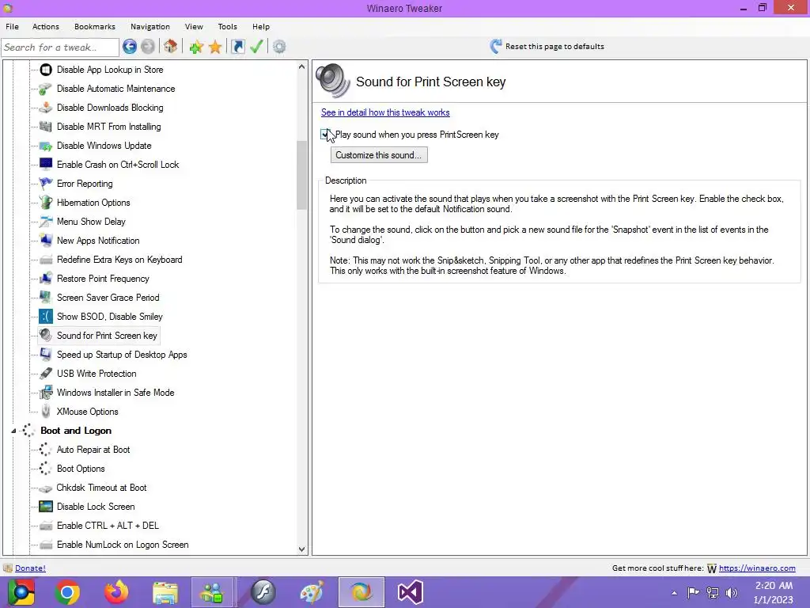Screen dimensions: 810x608
Task: Open See in detail how this tweak works link
Action: click(385, 112)
